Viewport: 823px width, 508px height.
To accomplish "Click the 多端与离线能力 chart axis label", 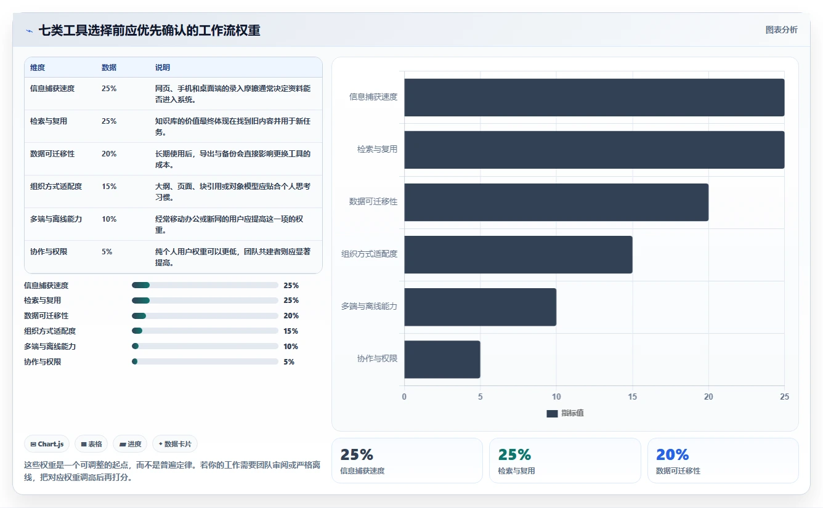I will tap(370, 307).
